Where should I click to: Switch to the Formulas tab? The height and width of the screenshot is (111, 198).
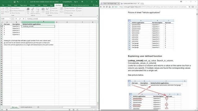32,5
